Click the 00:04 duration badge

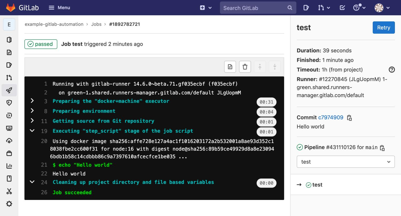coord(266,112)
